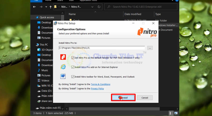This screenshot has height=116, width=212.
Task: Switch to large icons view in status bar
Action: (176, 113)
